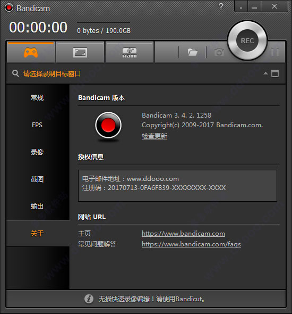
Task: Click the Bandicam red record logo in the title bar
Action: (x=9, y=7)
